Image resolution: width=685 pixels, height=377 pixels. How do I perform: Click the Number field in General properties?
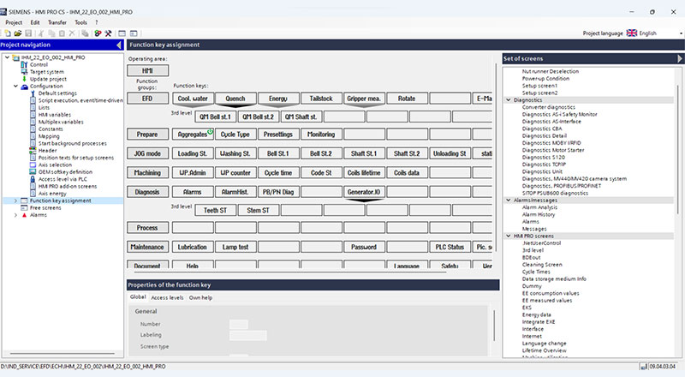(x=239, y=324)
